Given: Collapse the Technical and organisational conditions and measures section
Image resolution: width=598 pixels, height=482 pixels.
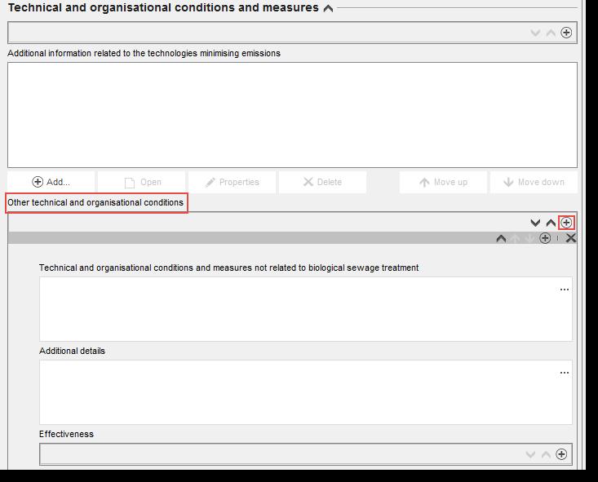Looking at the screenshot, I should tap(328, 8).
